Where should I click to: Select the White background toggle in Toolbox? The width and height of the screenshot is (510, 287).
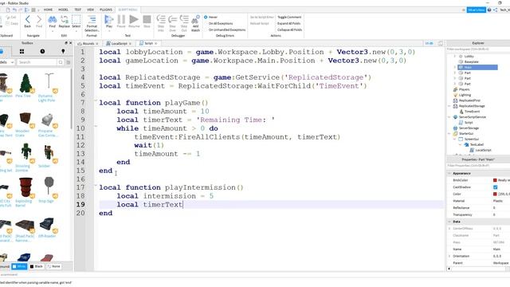[19, 266]
